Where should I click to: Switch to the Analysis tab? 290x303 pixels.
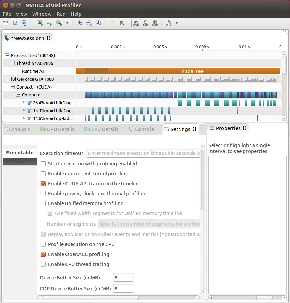[x=17, y=129]
